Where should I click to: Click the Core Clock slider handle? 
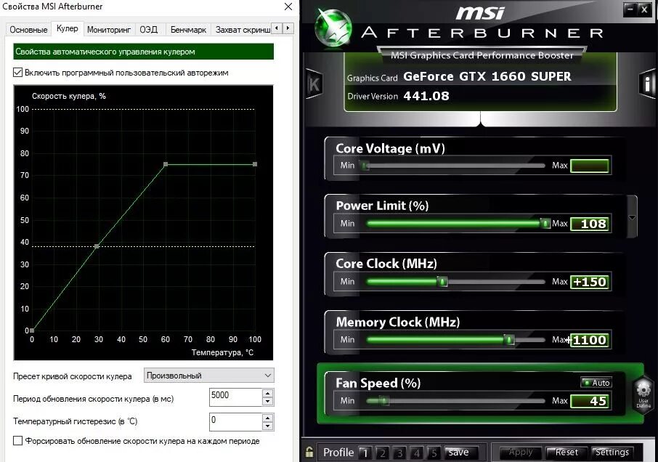click(x=442, y=282)
